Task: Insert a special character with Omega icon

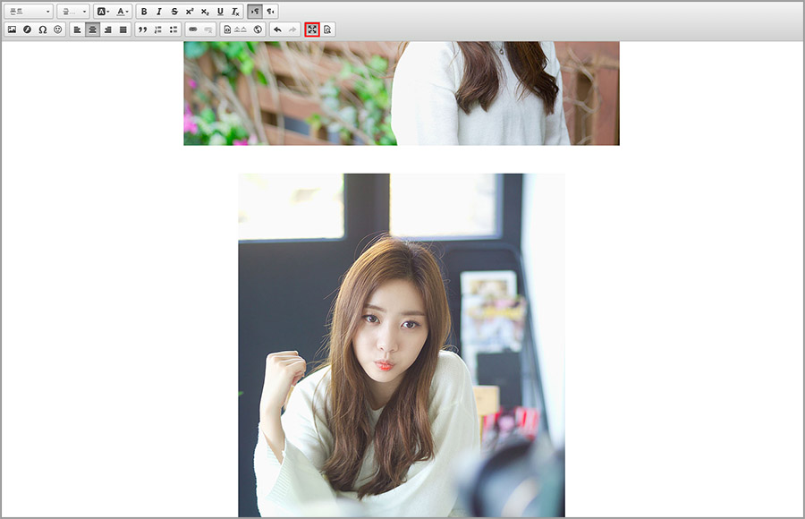Action: (43, 30)
